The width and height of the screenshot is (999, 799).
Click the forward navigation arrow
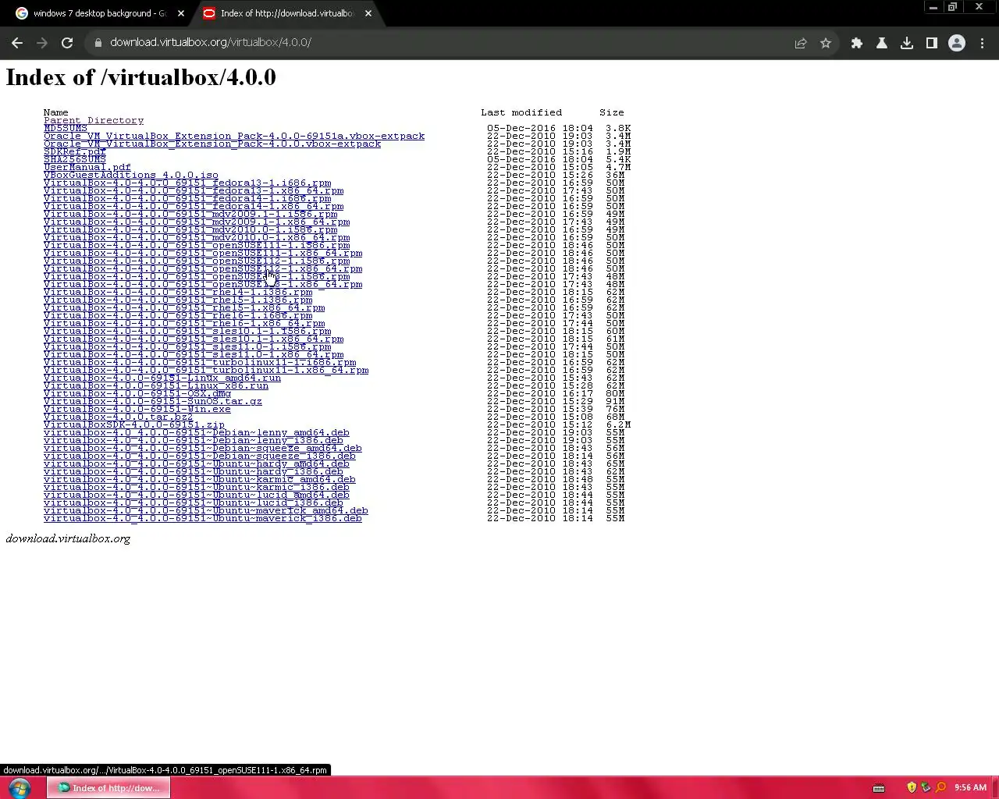pos(42,43)
